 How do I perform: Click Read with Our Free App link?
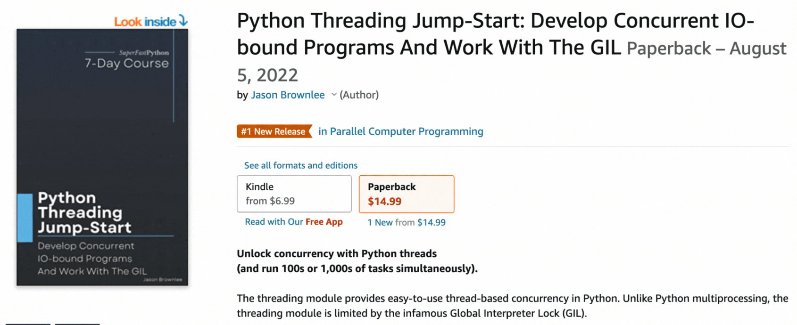[294, 222]
